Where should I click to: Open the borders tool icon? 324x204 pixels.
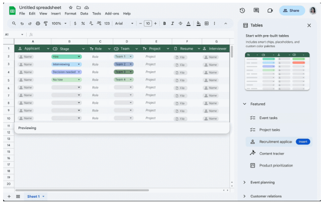206,23
